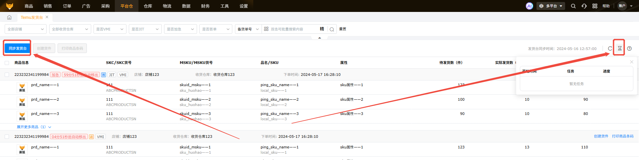Open 是否VMI filter dropdown
The height and width of the screenshot is (160, 639).
click(x=110, y=29)
